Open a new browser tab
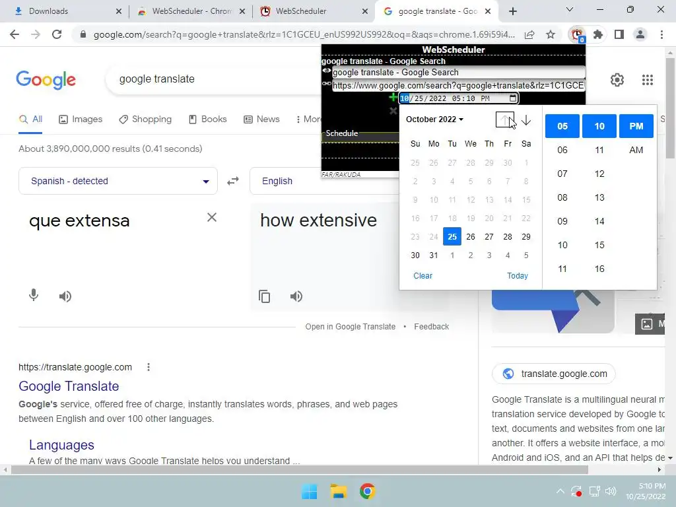Viewport: 676px width, 507px height. (x=512, y=11)
